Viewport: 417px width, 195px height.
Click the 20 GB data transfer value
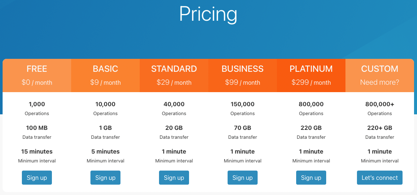pyautogui.click(x=174, y=128)
